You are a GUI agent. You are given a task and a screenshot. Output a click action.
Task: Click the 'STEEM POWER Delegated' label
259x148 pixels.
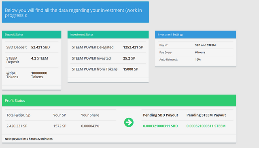click(x=93, y=47)
